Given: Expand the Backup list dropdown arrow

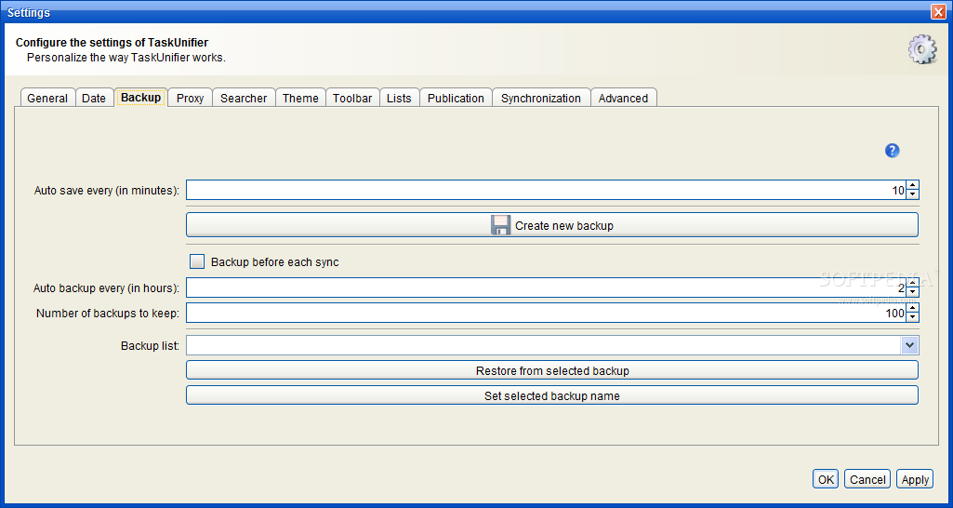Looking at the screenshot, I should (x=909, y=345).
